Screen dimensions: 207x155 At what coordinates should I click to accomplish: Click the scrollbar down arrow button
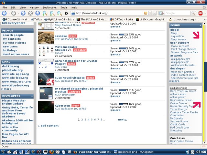(x=204, y=143)
